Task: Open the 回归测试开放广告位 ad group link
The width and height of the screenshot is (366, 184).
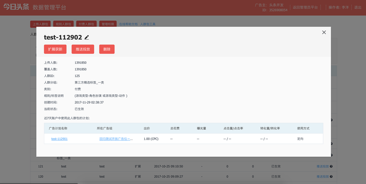Action: coord(116,139)
